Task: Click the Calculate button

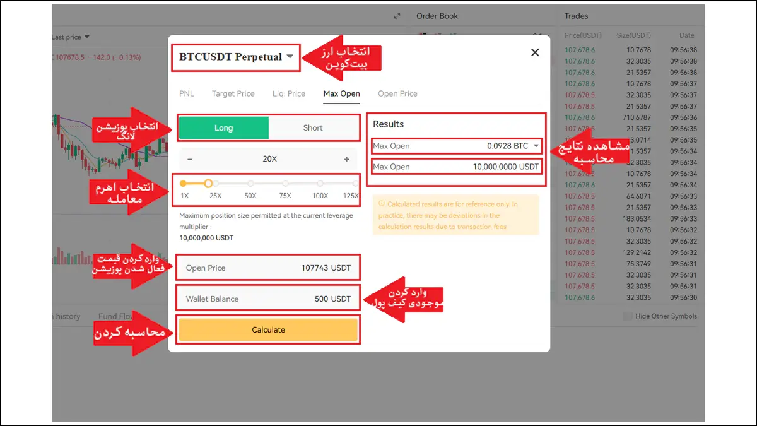Action: (x=269, y=329)
